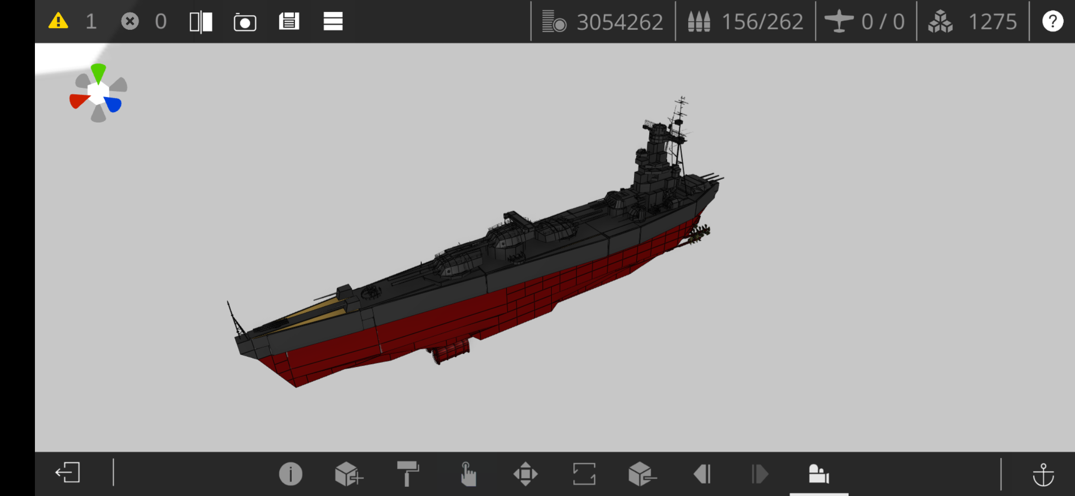Click the shells ammunition icon

pos(699,22)
